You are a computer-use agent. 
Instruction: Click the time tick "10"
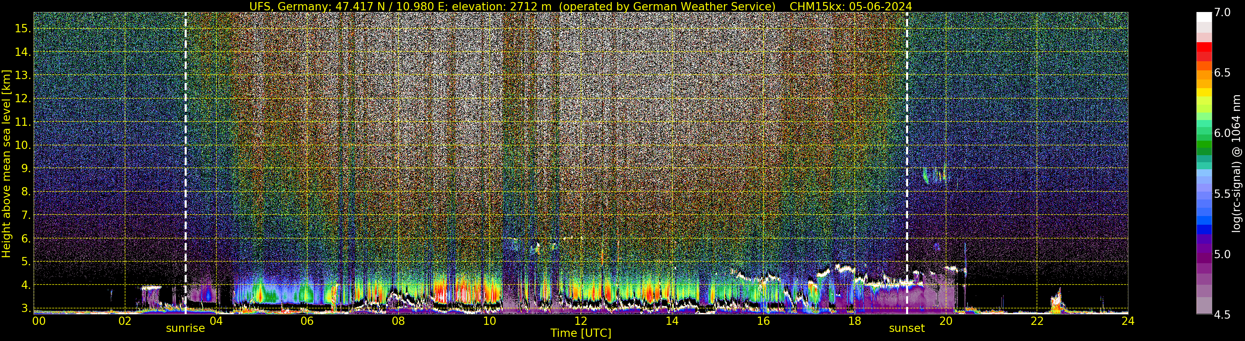pyautogui.click(x=490, y=321)
